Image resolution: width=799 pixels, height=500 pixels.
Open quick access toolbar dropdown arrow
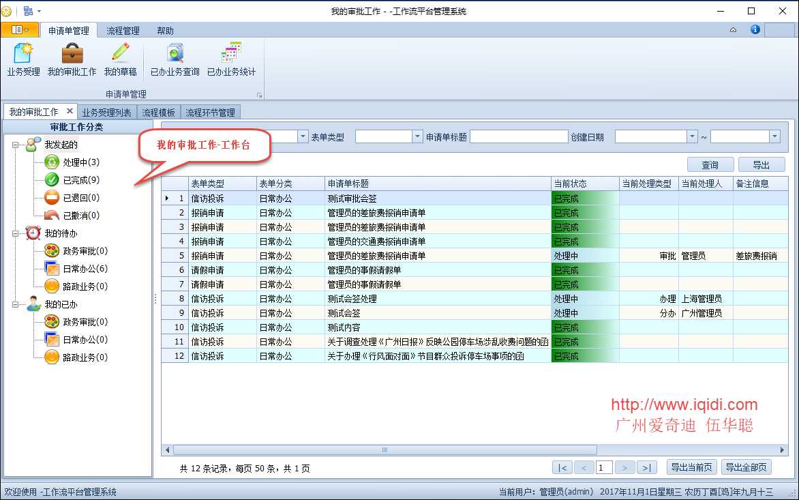tap(40, 11)
